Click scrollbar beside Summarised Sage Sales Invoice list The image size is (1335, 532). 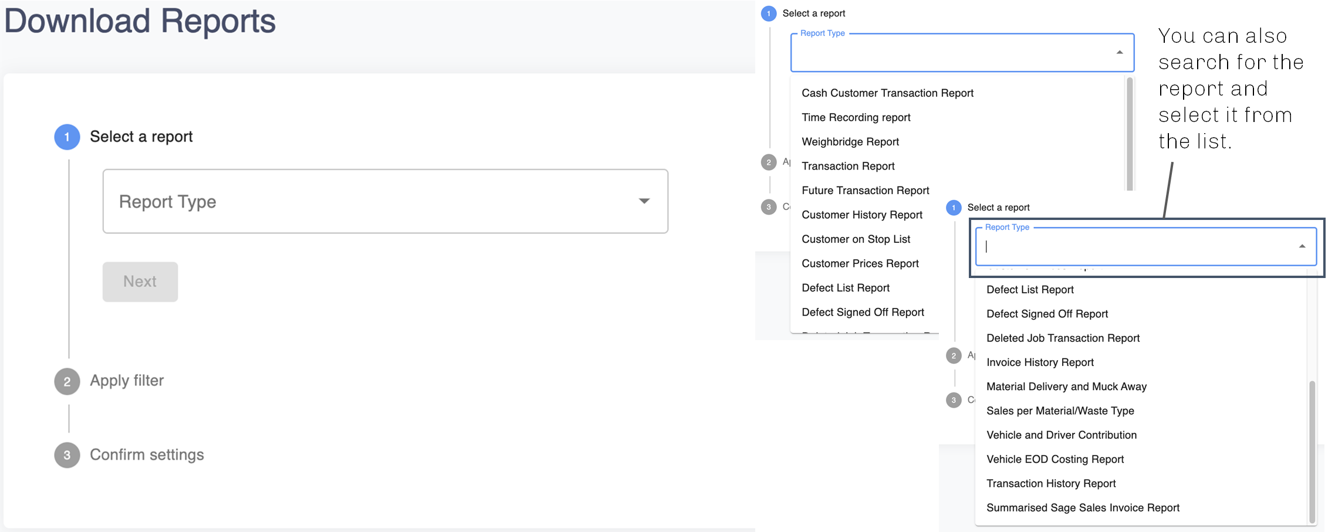tap(1312, 451)
